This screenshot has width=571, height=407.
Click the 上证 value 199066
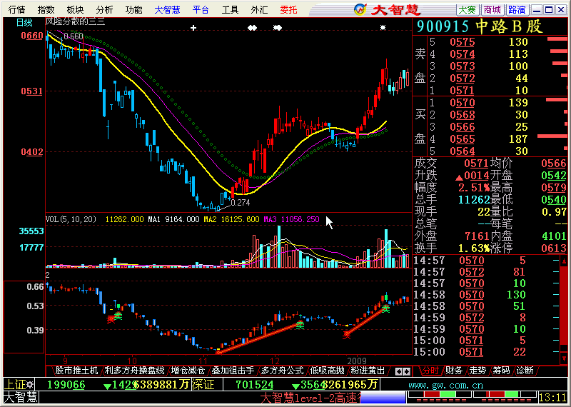click(66, 385)
